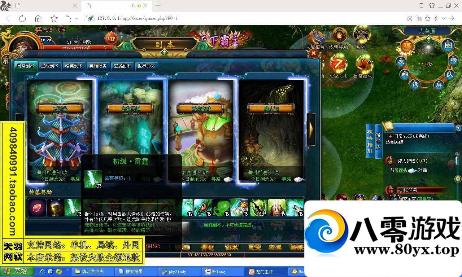Open the 羽翼 wings menu
This screenshot has height=277, width=462.
[x=275, y=247]
